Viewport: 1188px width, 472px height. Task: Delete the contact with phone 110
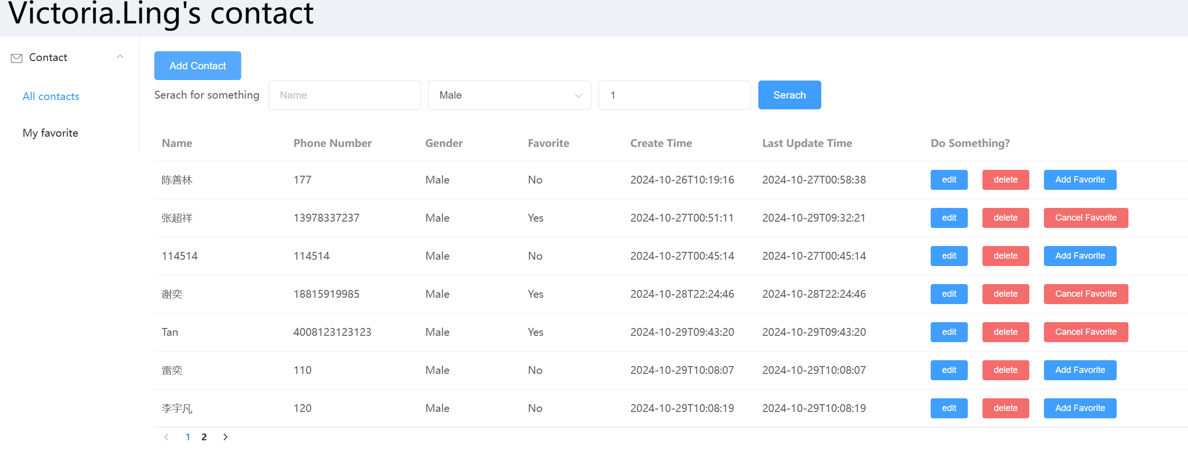click(1005, 370)
